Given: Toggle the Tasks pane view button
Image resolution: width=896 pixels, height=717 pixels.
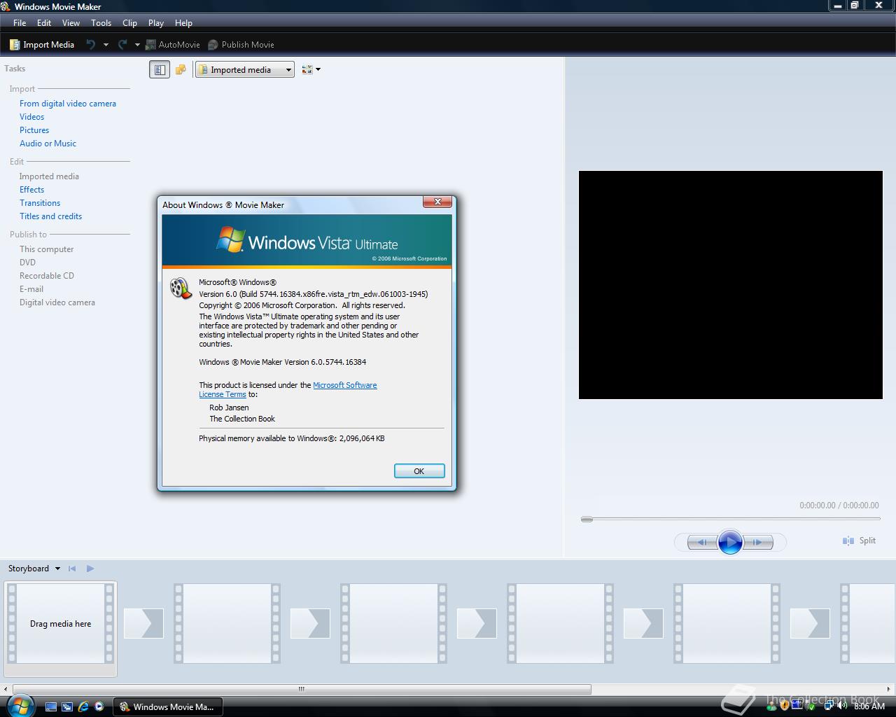Looking at the screenshot, I should pyautogui.click(x=160, y=69).
